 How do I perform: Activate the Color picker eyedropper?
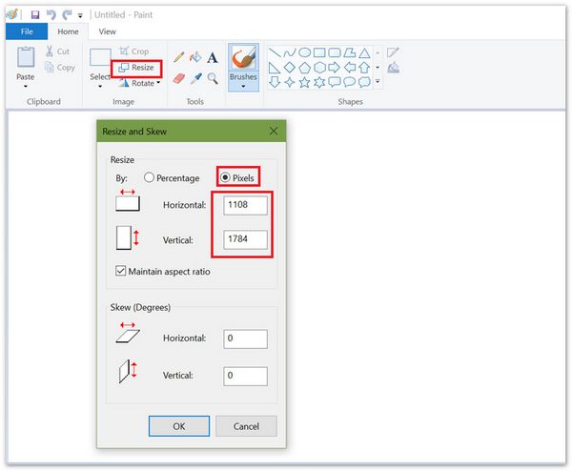pyautogui.click(x=195, y=78)
